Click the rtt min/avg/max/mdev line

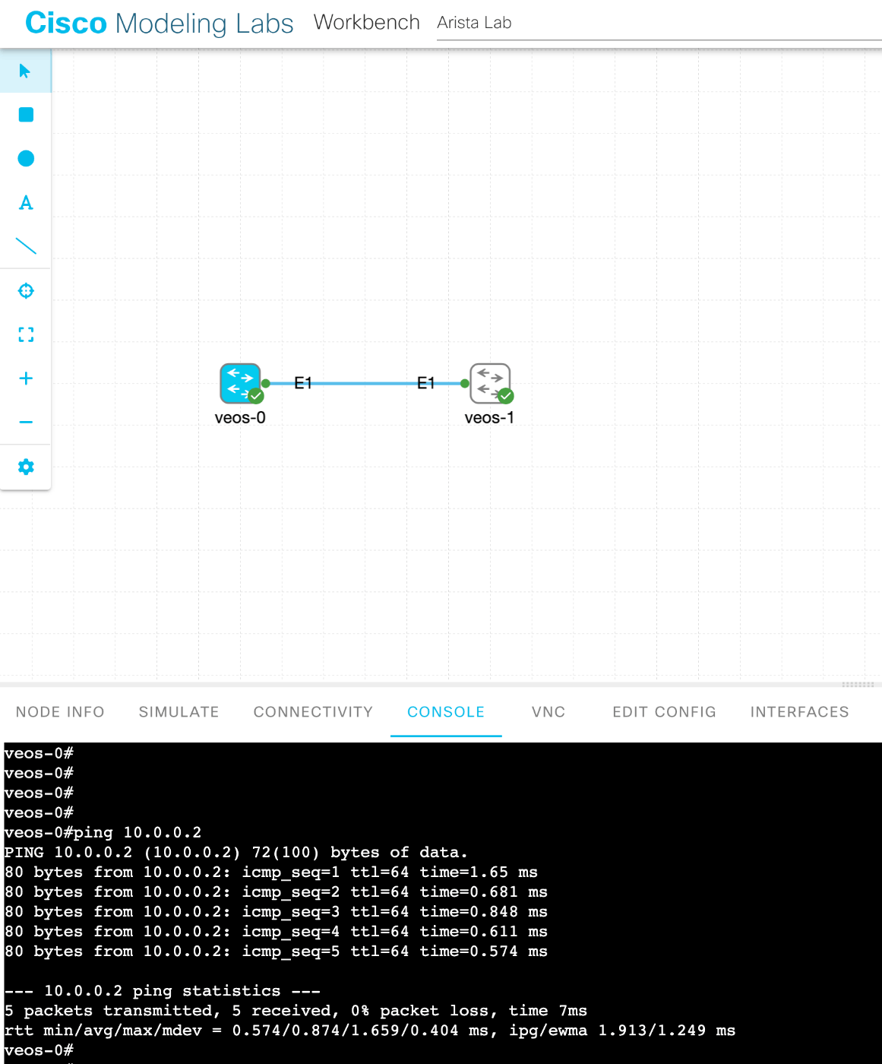370,1031
